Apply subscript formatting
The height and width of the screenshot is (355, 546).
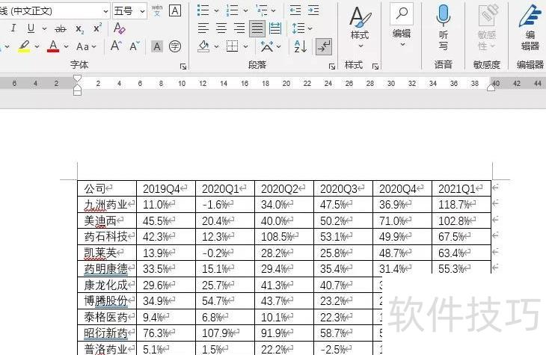tap(80, 28)
